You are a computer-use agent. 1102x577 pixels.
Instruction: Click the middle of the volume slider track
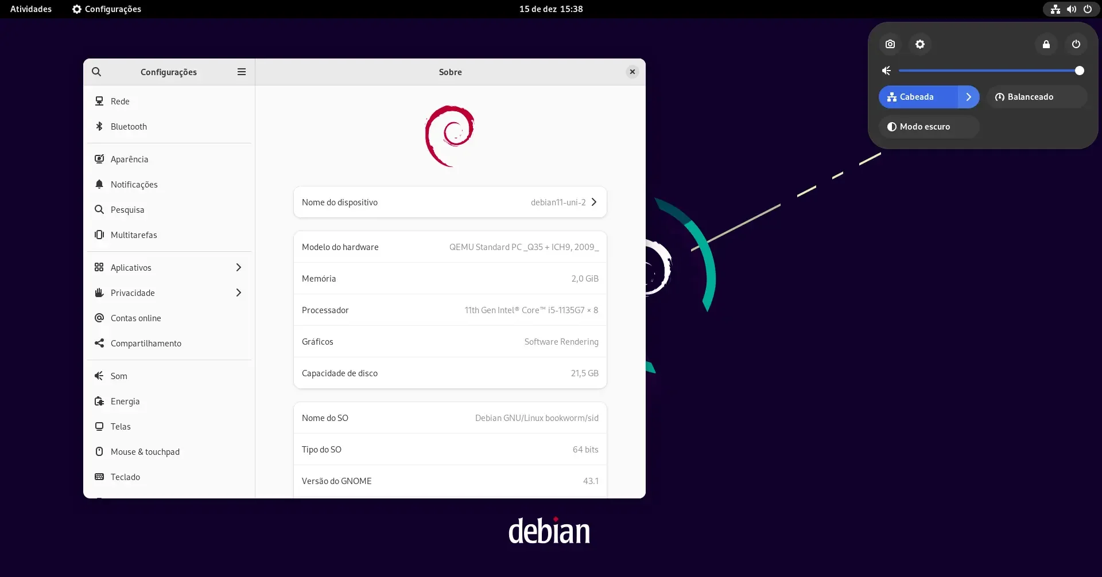989,71
